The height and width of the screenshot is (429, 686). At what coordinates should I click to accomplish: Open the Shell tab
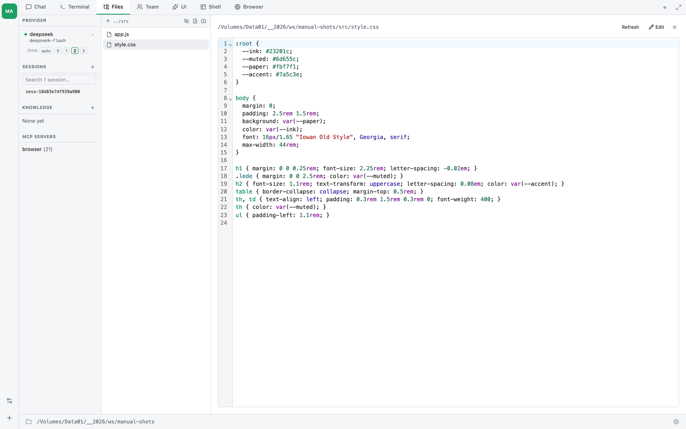(x=211, y=7)
